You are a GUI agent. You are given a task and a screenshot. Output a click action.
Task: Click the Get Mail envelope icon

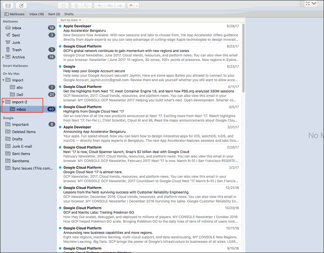click(x=8, y=6)
